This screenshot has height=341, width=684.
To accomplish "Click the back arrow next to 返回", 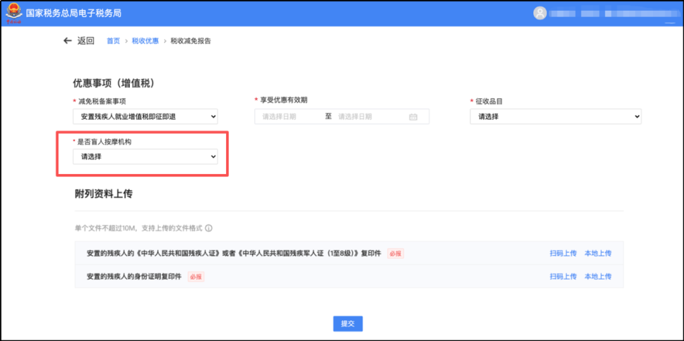I will (x=68, y=41).
